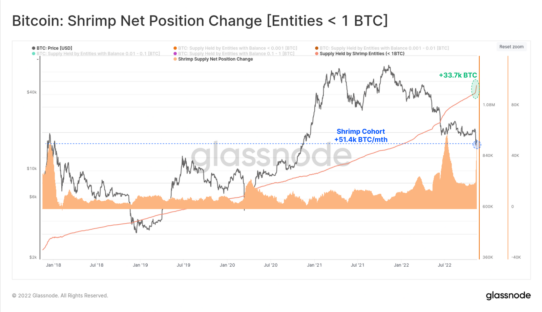The image size is (542, 312).
Task: Click the purple 0.1 - 1 BTC legend dot
Action: click(x=175, y=53)
